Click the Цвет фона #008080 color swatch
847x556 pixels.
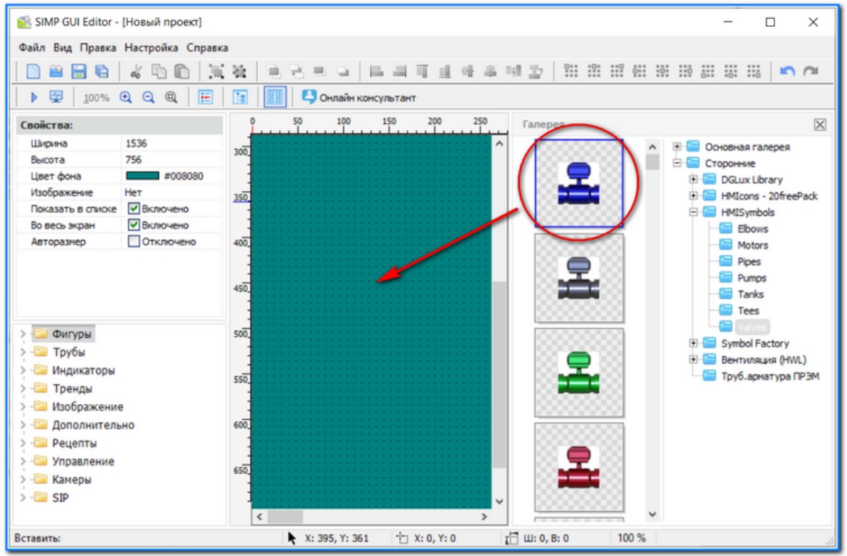[142, 176]
